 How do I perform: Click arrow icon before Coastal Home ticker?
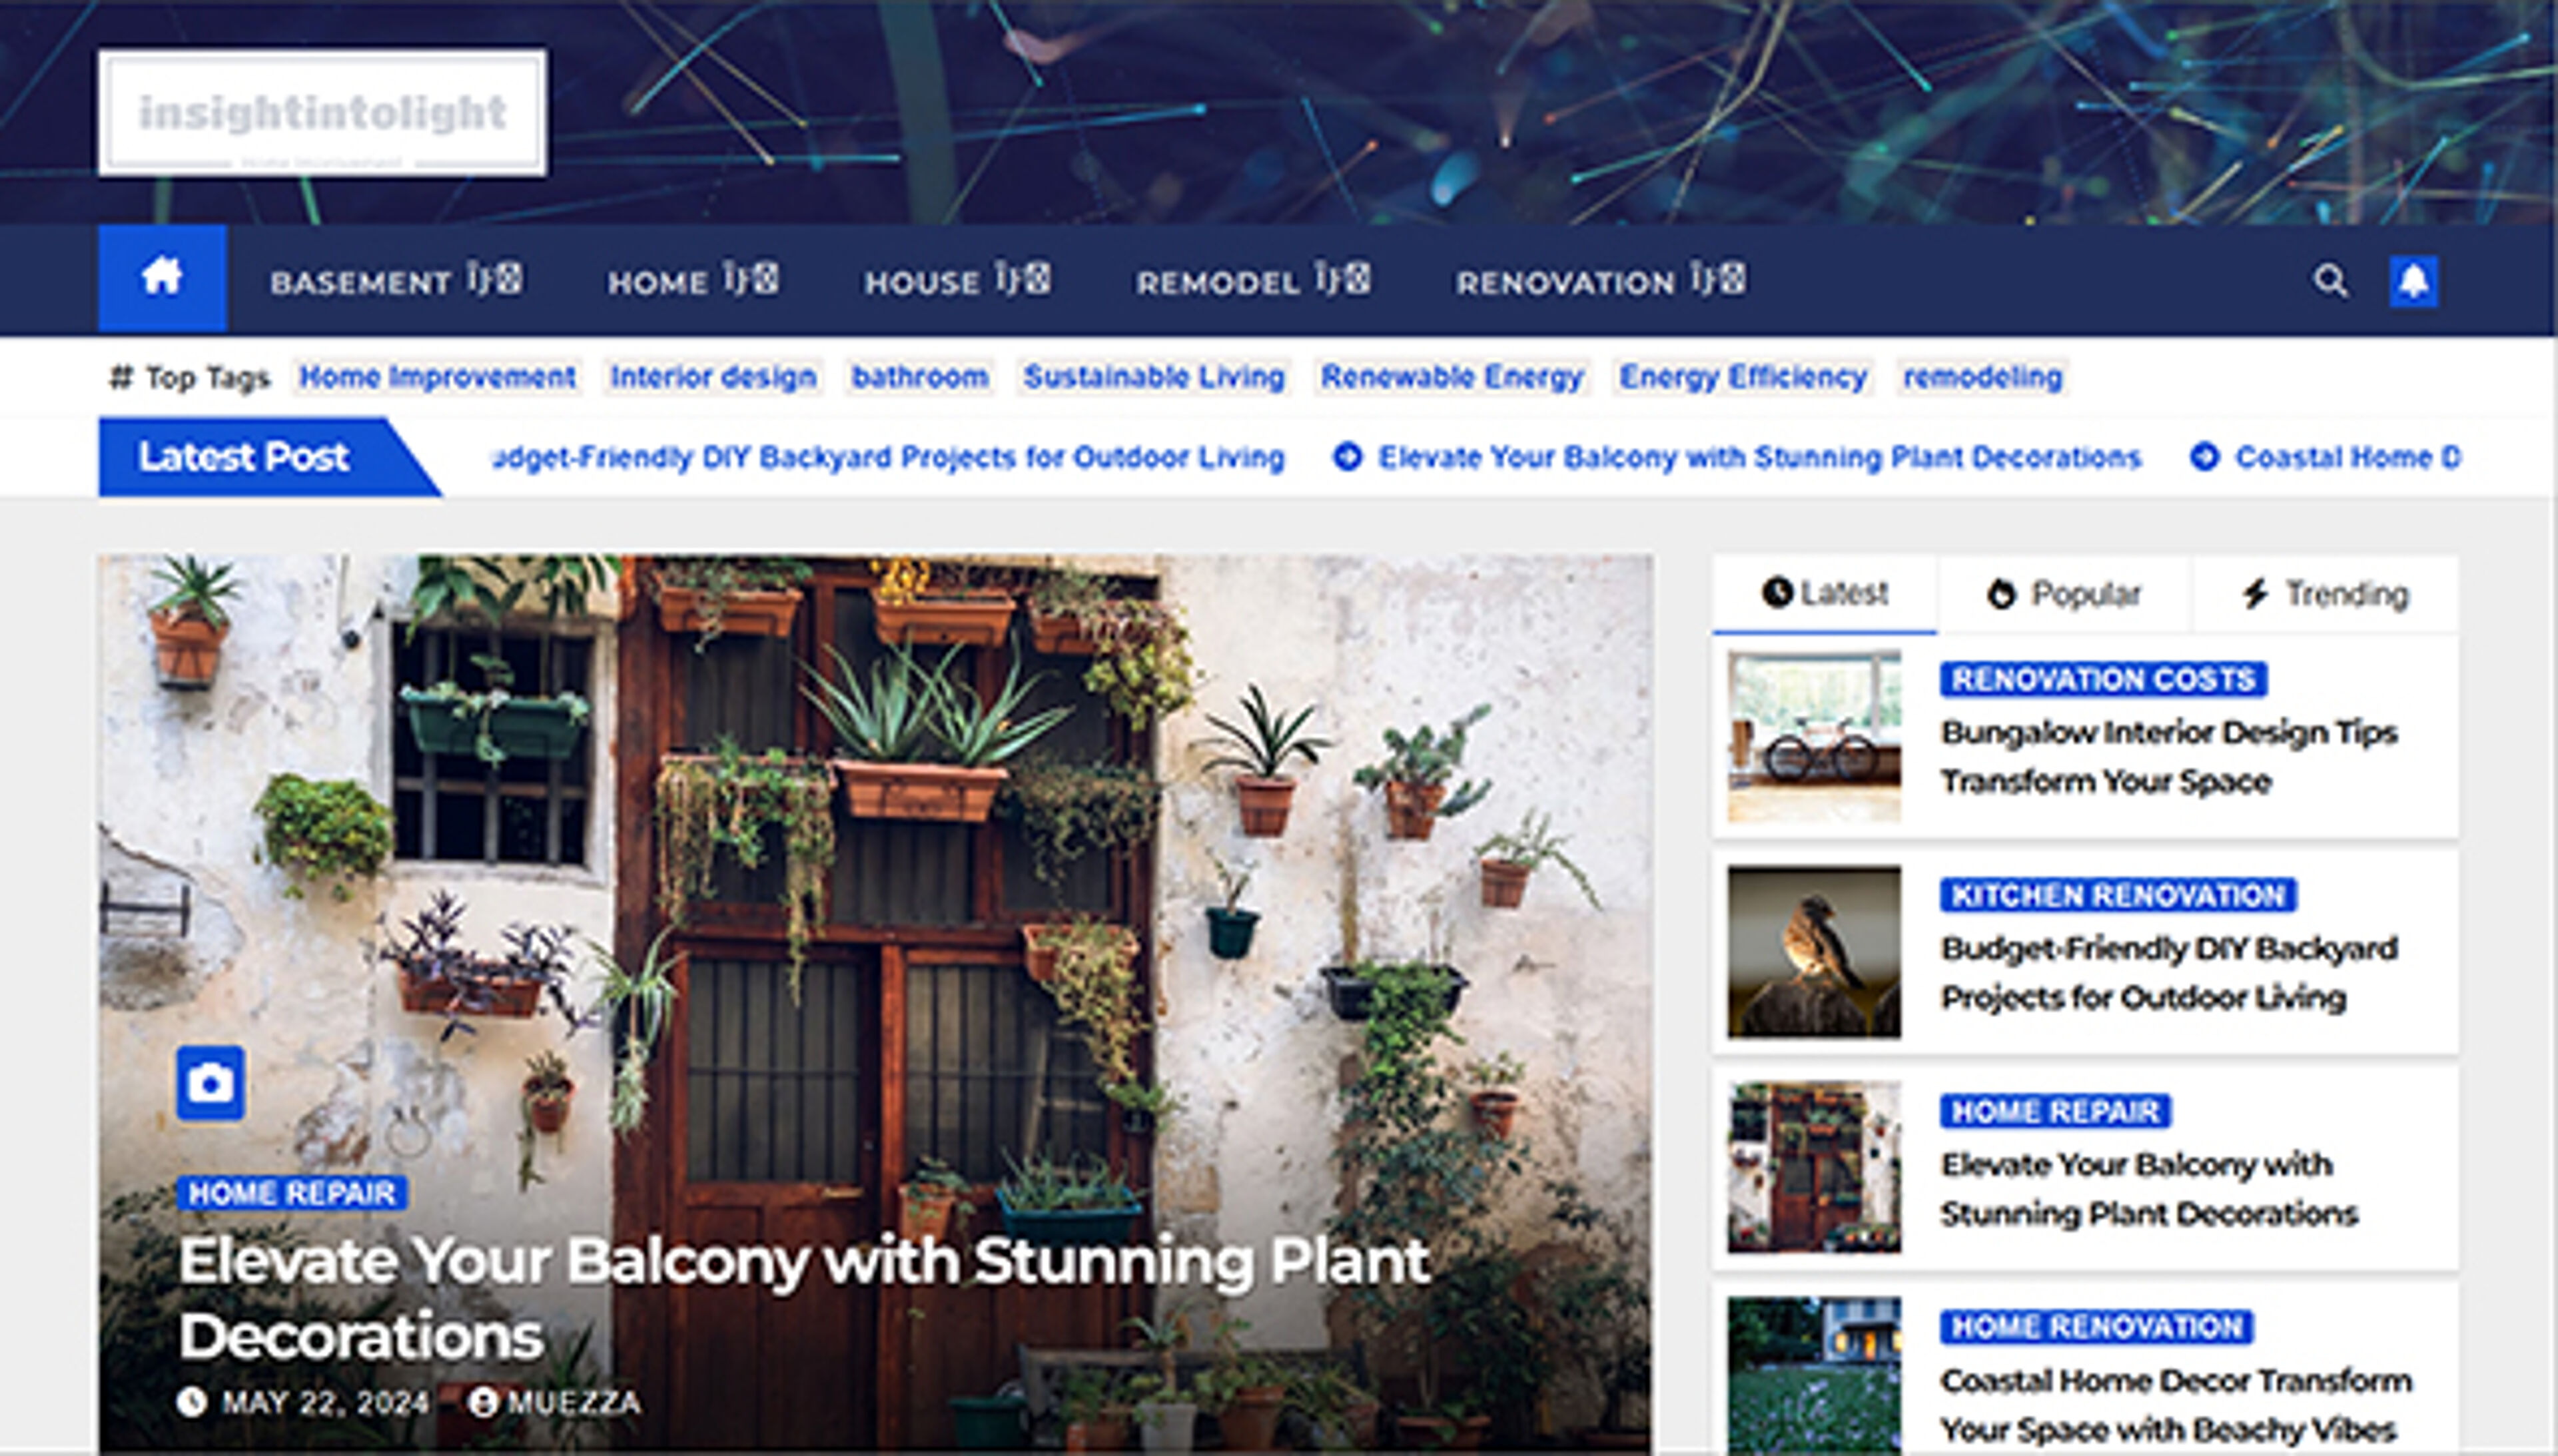click(x=2204, y=457)
